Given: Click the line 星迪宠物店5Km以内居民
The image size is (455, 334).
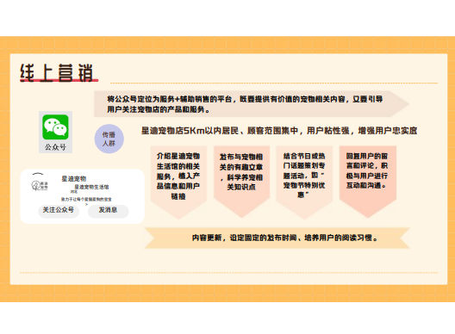Looking at the screenshot, I should pos(279,131).
